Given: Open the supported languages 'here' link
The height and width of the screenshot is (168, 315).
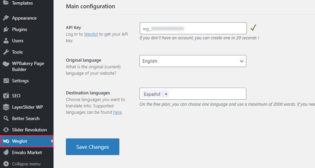Looking at the screenshot, I should 117,112.
